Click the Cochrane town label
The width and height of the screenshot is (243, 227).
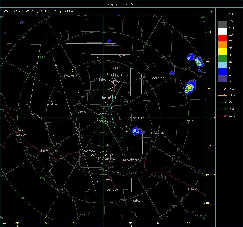tap(88, 151)
